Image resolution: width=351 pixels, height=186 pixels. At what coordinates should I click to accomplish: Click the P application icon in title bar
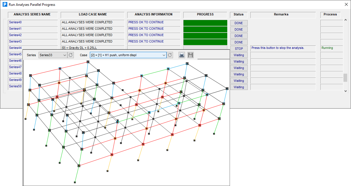coord(4,5)
